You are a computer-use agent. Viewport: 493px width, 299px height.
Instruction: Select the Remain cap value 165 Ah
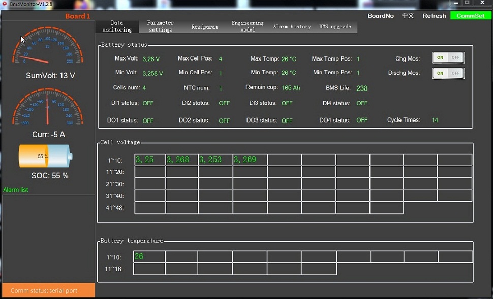(291, 88)
